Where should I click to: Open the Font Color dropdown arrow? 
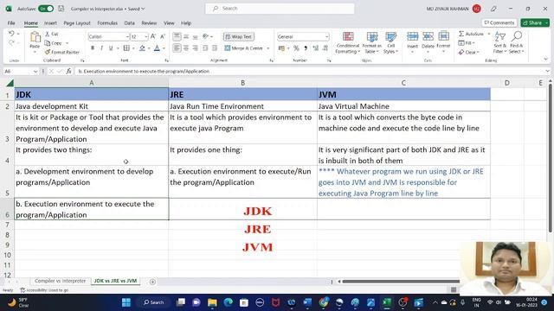pyautogui.click(x=164, y=48)
